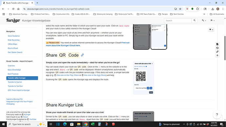Go to the Basic Knowledge page
This screenshot has height=127, width=226.
pos(14,70)
